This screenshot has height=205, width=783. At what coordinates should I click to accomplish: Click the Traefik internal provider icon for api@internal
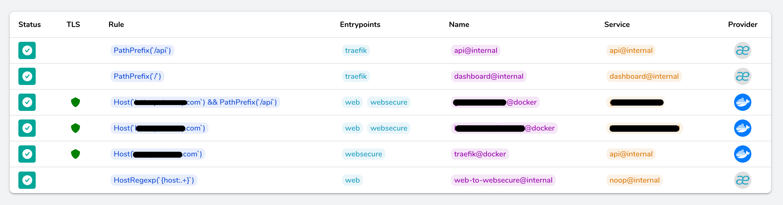click(742, 50)
